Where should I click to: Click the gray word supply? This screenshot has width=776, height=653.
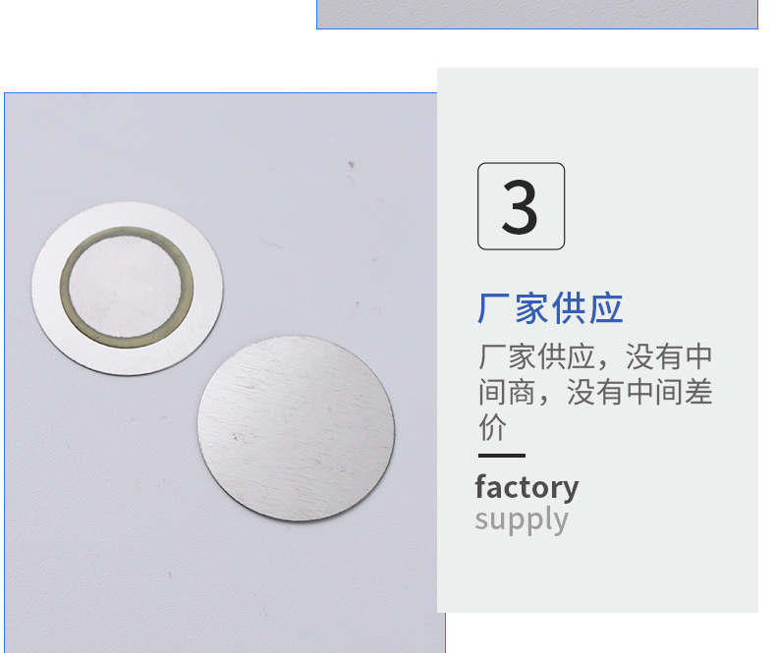point(522,519)
